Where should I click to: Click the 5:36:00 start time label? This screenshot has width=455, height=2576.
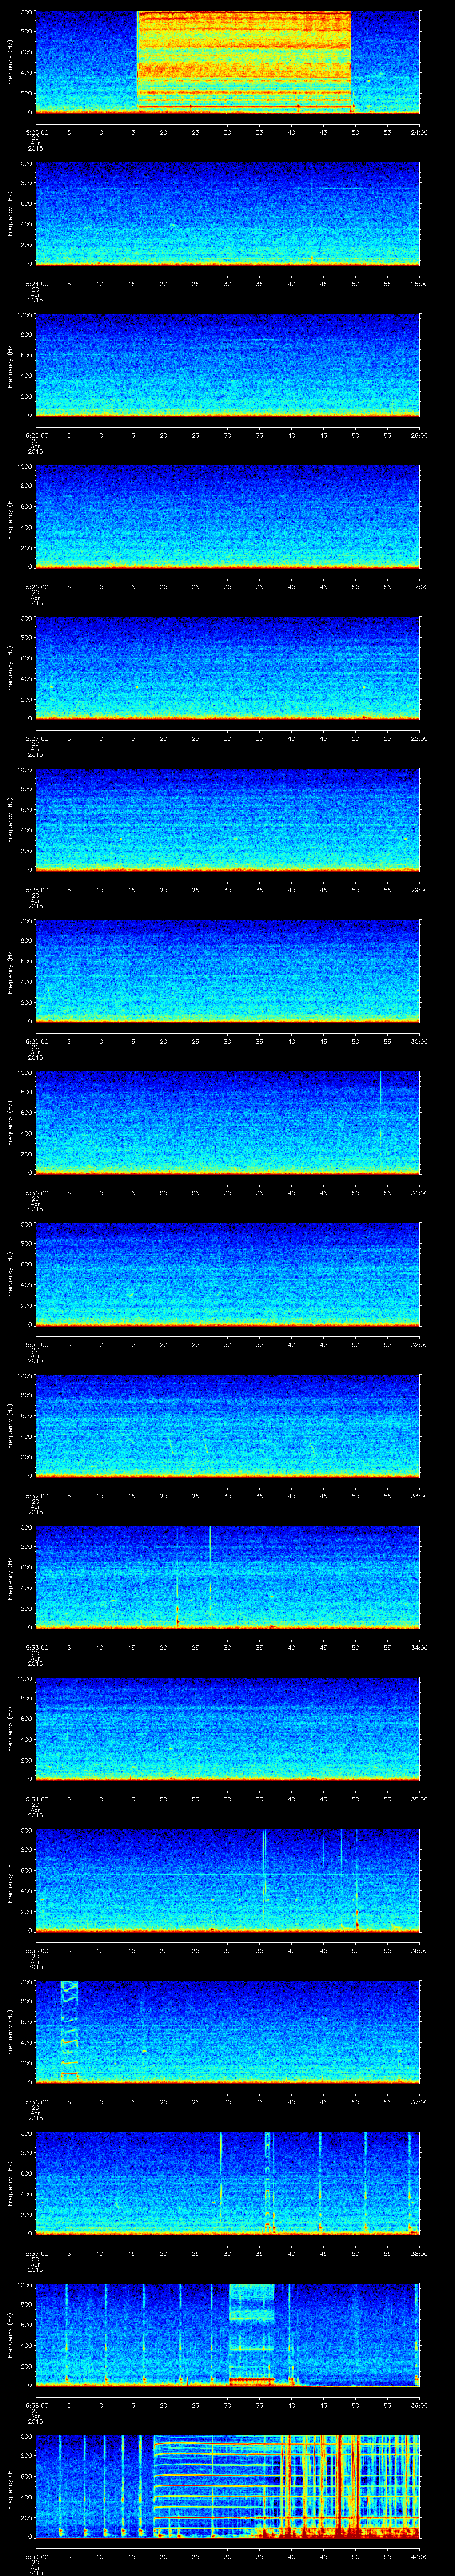(x=36, y=2102)
